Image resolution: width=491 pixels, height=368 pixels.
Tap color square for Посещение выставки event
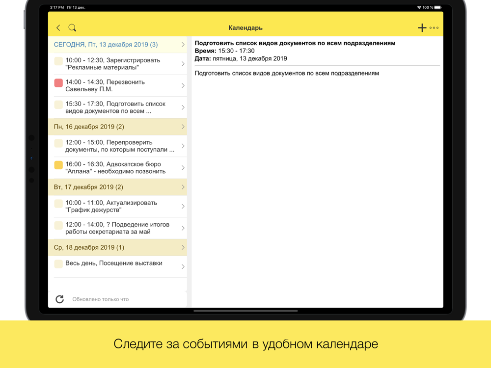pyautogui.click(x=58, y=264)
